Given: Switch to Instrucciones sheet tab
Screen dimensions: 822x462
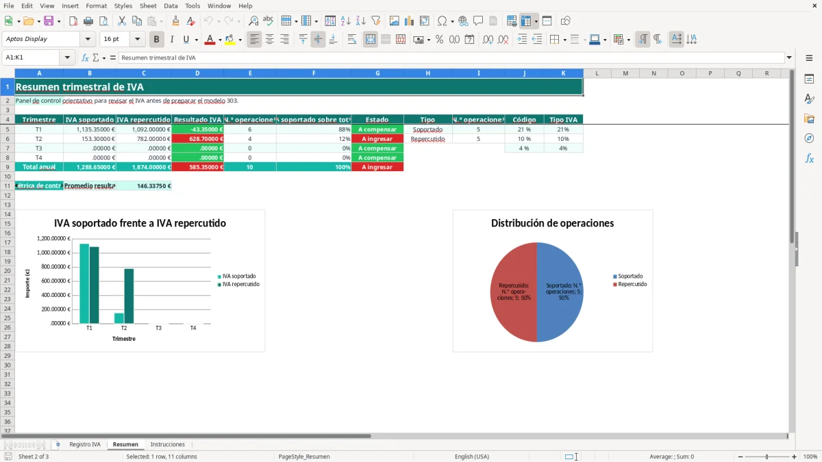Looking at the screenshot, I should (167, 445).
